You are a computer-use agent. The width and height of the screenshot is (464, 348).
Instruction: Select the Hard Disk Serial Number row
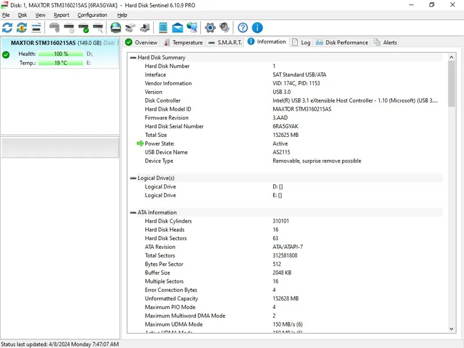285,126
